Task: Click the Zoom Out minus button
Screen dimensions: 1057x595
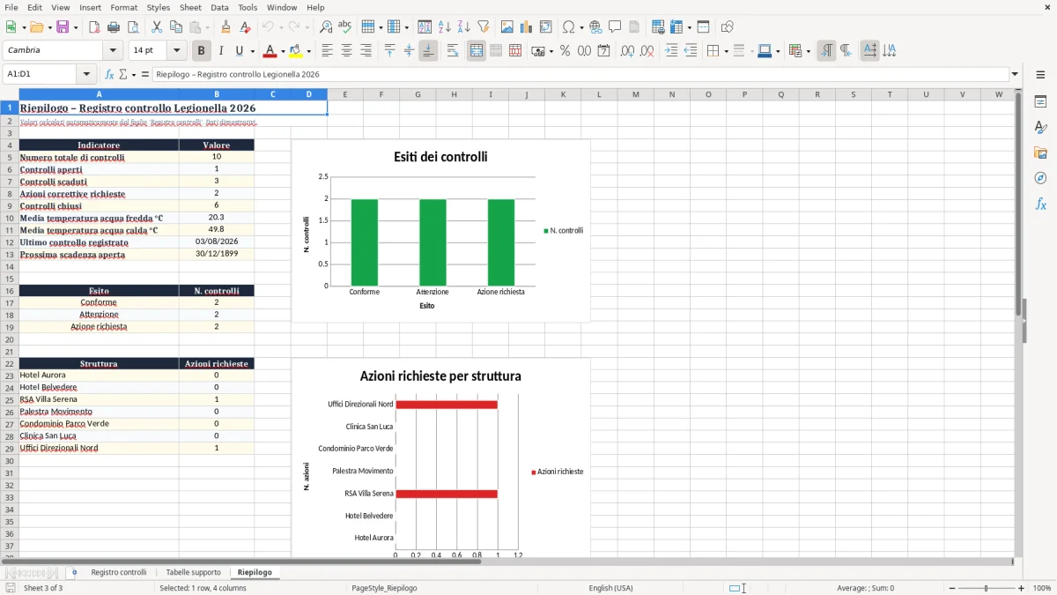Action: [x=950, y=588]
